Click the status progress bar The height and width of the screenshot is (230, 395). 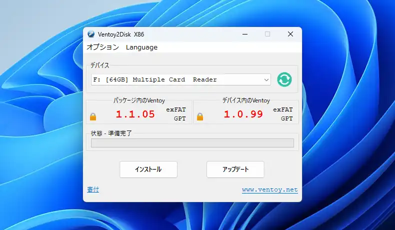pyautogui.click(x=192, y=143)
